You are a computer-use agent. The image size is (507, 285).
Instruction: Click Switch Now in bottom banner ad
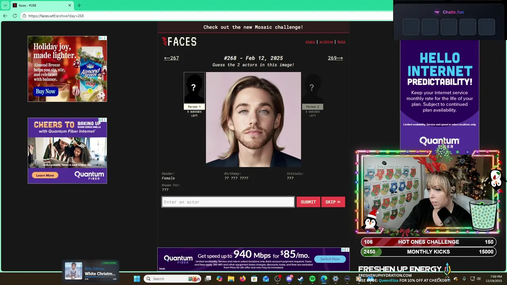click(330, 259)
